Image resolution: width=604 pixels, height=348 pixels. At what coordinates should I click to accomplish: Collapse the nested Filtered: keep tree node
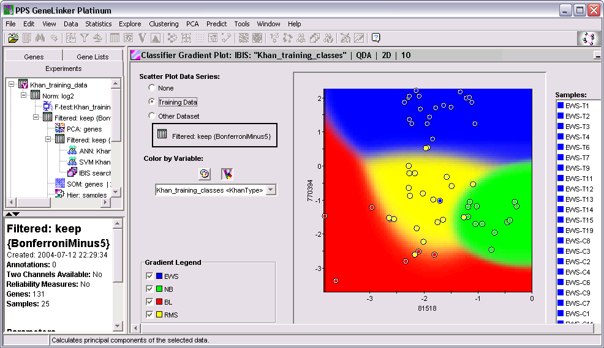coord(48,139)
